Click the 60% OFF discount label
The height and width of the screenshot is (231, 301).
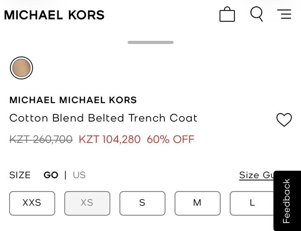click(x=171, y=139)
